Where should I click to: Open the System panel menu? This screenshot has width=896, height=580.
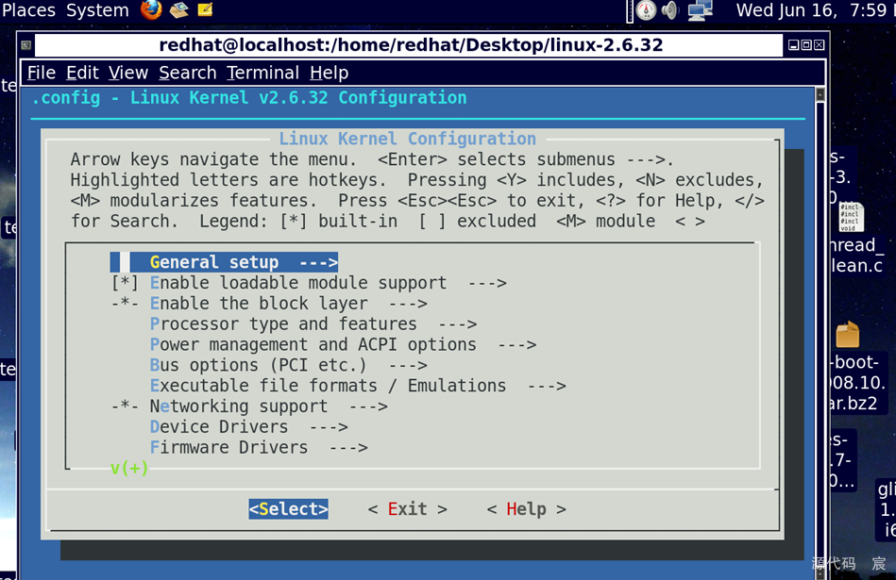tap(97, 9)
